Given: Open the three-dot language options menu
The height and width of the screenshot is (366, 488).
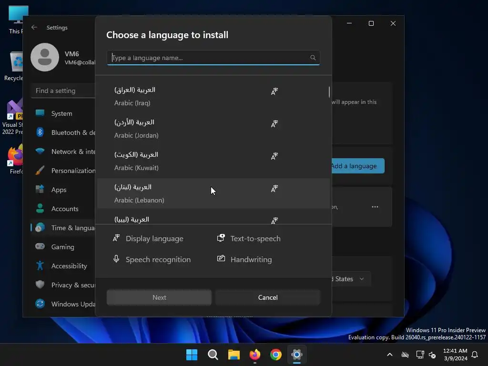Looking at the screenshot, I should point(375,207).
